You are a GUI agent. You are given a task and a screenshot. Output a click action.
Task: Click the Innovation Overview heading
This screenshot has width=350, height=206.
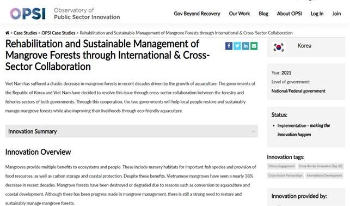pyautogui.click(x=38, y=152)
